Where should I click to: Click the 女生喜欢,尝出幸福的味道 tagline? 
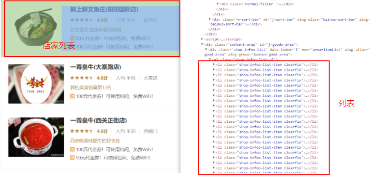pos(96,30)
